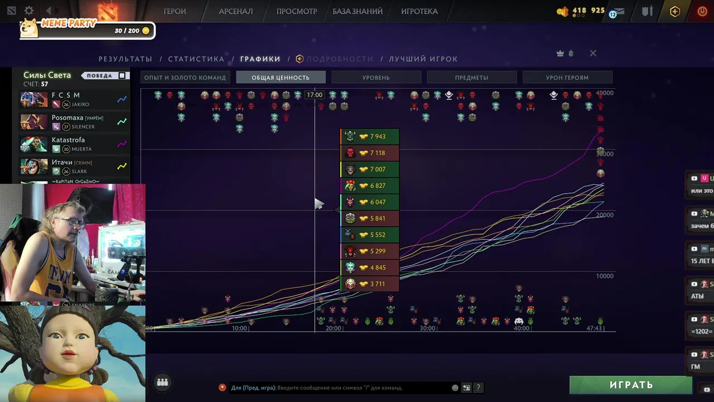This screenshot has height=402, width=714.
Task: Click the 3 711 net worth row
Action: pos(370,284)
